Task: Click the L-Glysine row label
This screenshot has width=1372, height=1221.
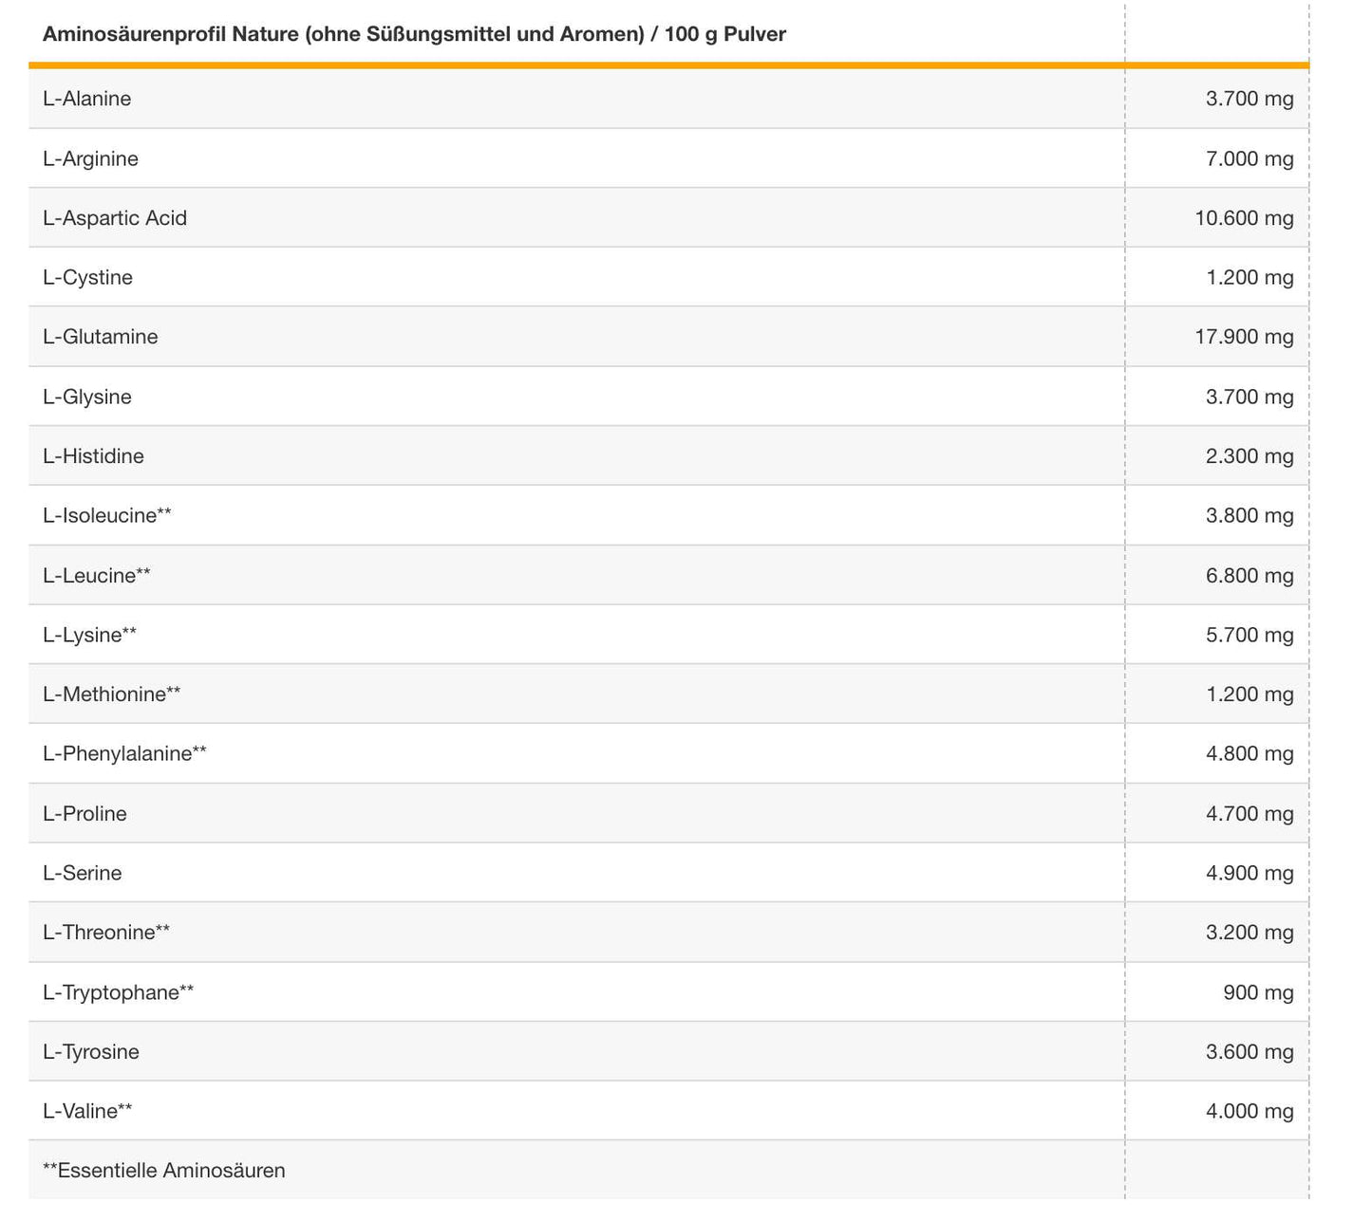Action: tap(87, 397)
